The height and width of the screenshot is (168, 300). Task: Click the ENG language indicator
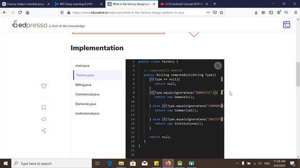point(267,163)
